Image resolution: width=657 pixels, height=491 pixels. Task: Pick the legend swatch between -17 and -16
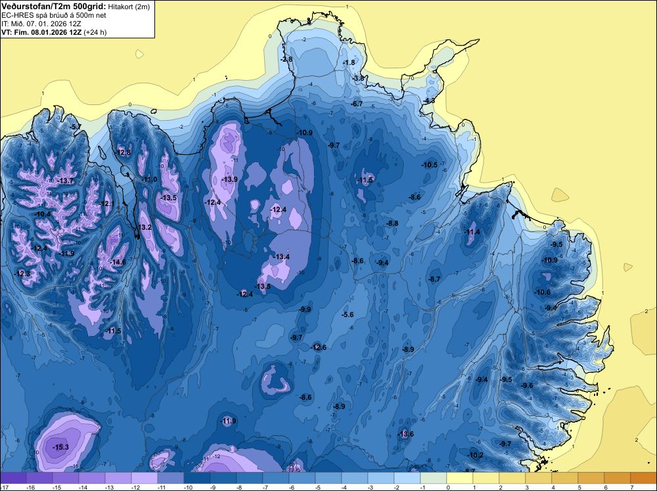coord(13,478)
